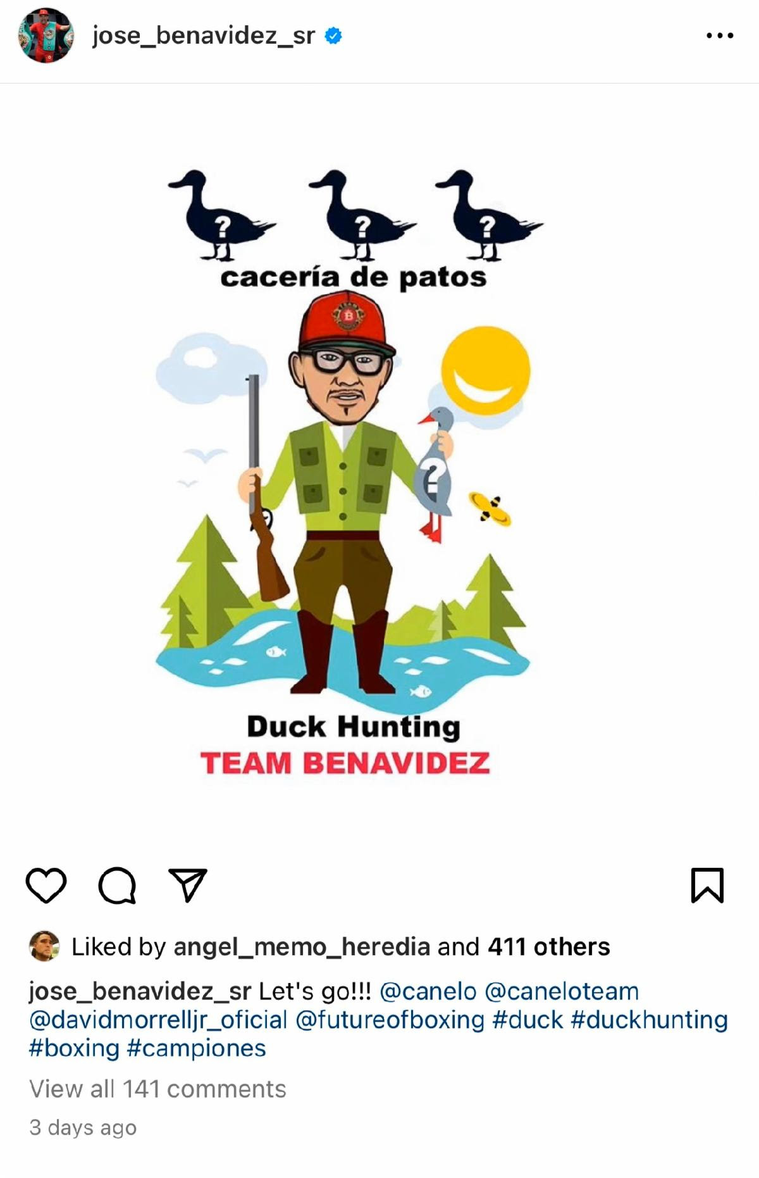759x1178 pixels.
Task: Open the @canelo mention
Action: tap(428, 991)
